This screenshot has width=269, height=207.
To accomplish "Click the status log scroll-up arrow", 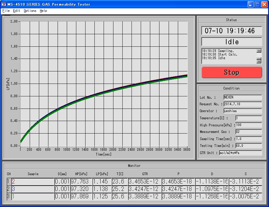I will pos(259,51).
